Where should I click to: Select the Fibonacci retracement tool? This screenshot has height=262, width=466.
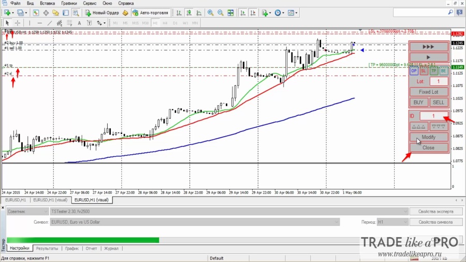pyautogui.click(x=69, y=23)
